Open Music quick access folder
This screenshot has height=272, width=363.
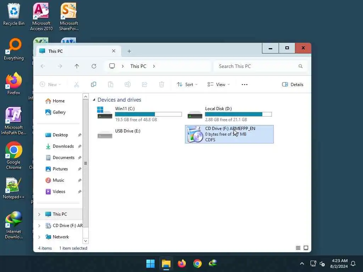[58, 180]
